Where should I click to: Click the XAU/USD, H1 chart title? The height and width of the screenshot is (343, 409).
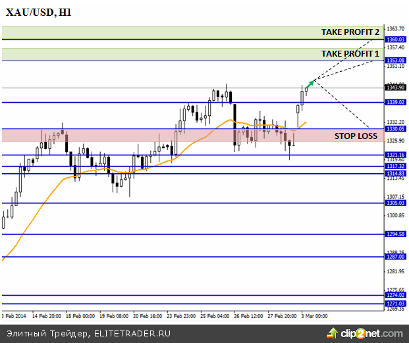(40, 13)
